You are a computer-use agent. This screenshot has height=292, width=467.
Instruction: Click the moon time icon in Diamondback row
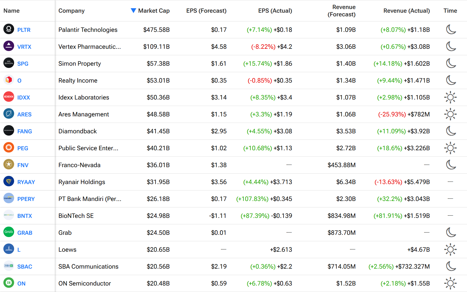click(451, 131)
